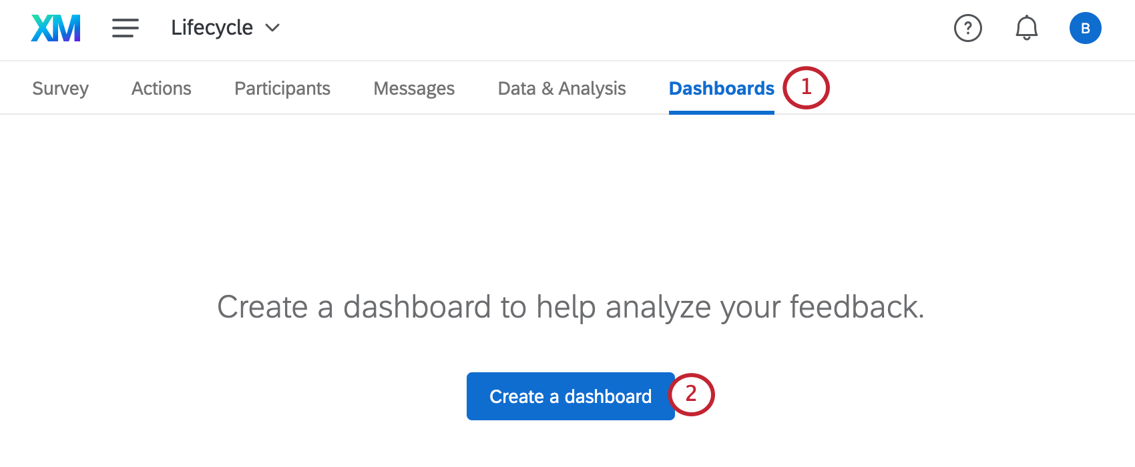Switch to the Dashboards tab
Viewport: 1135px width, 467px height.
721,87
